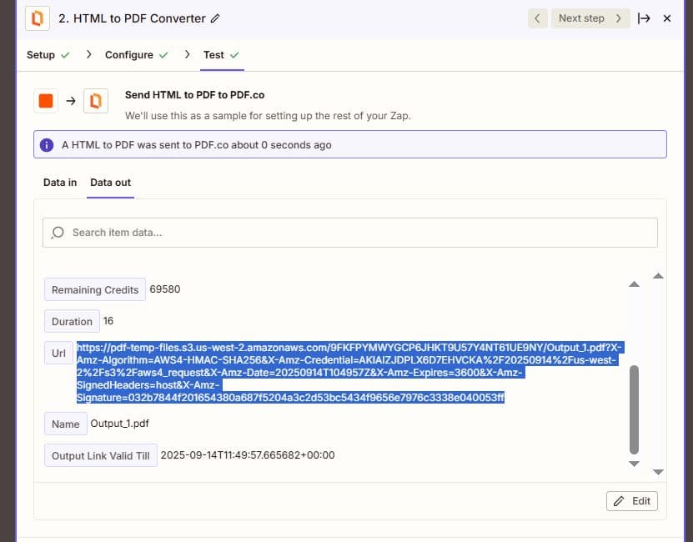The image size is (693, 542).
Task: Click the pencil rename icon beside step title
Action: click(x=216, y=18)
